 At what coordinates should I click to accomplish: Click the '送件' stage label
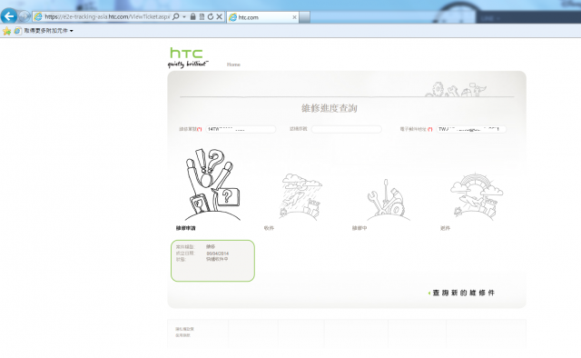coord(445,228)
